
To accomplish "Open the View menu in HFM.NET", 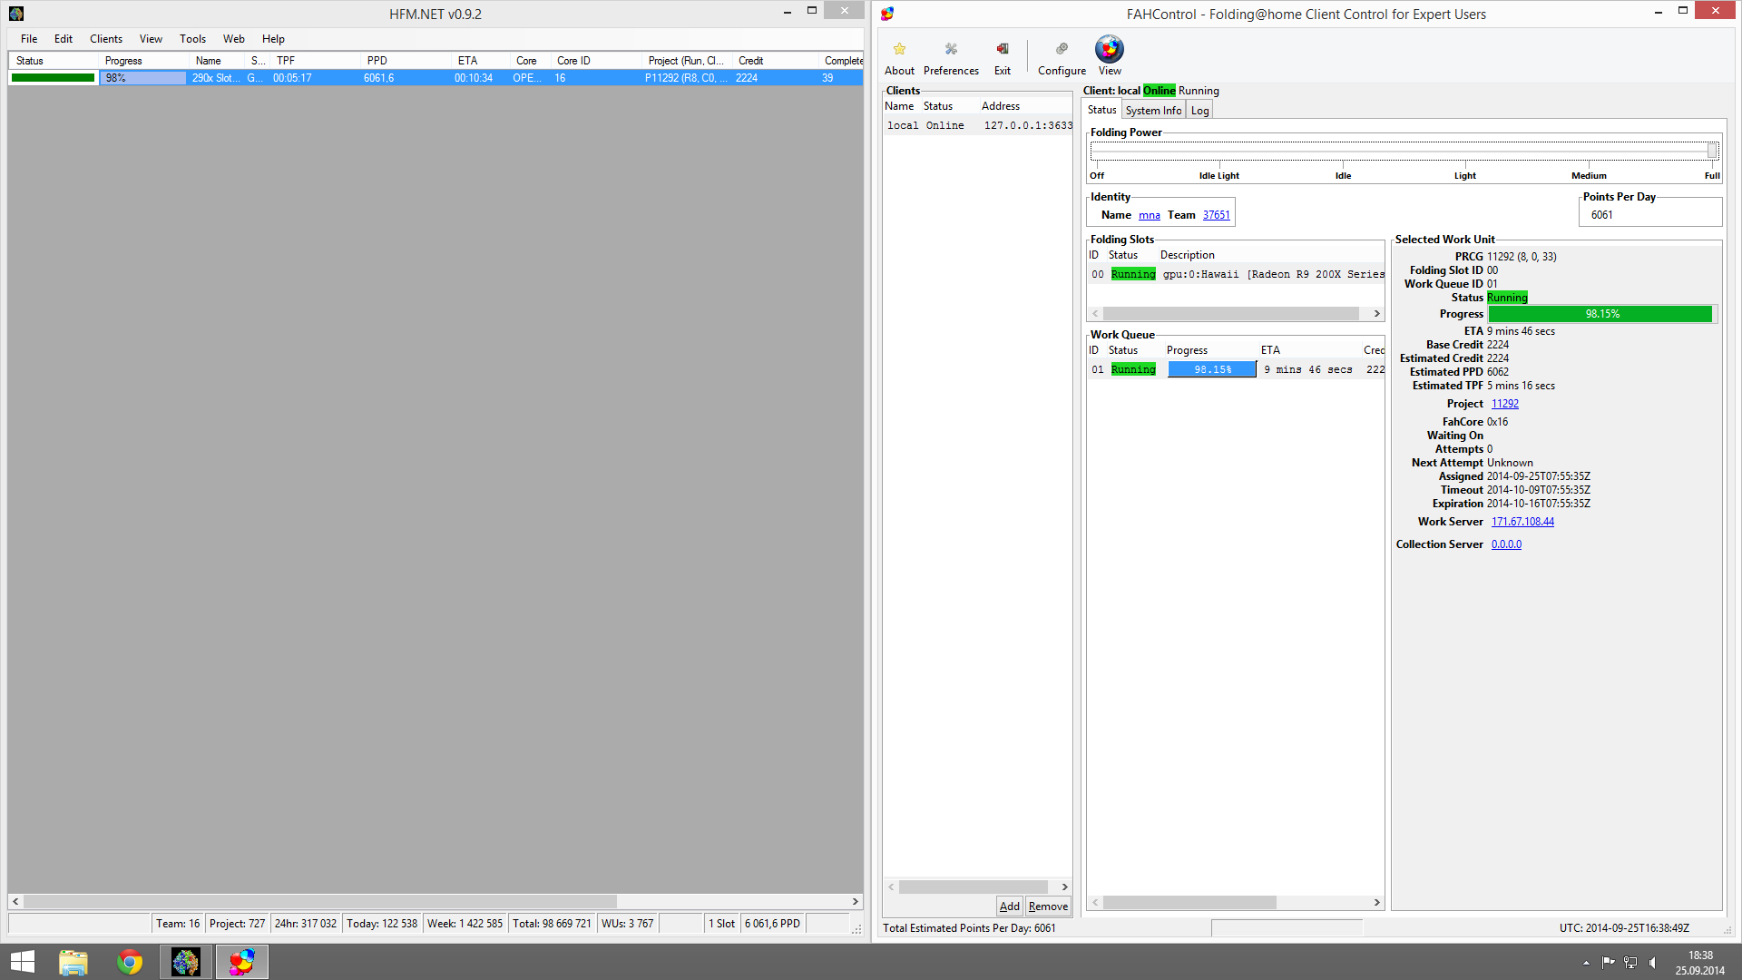I will [151, 39].
